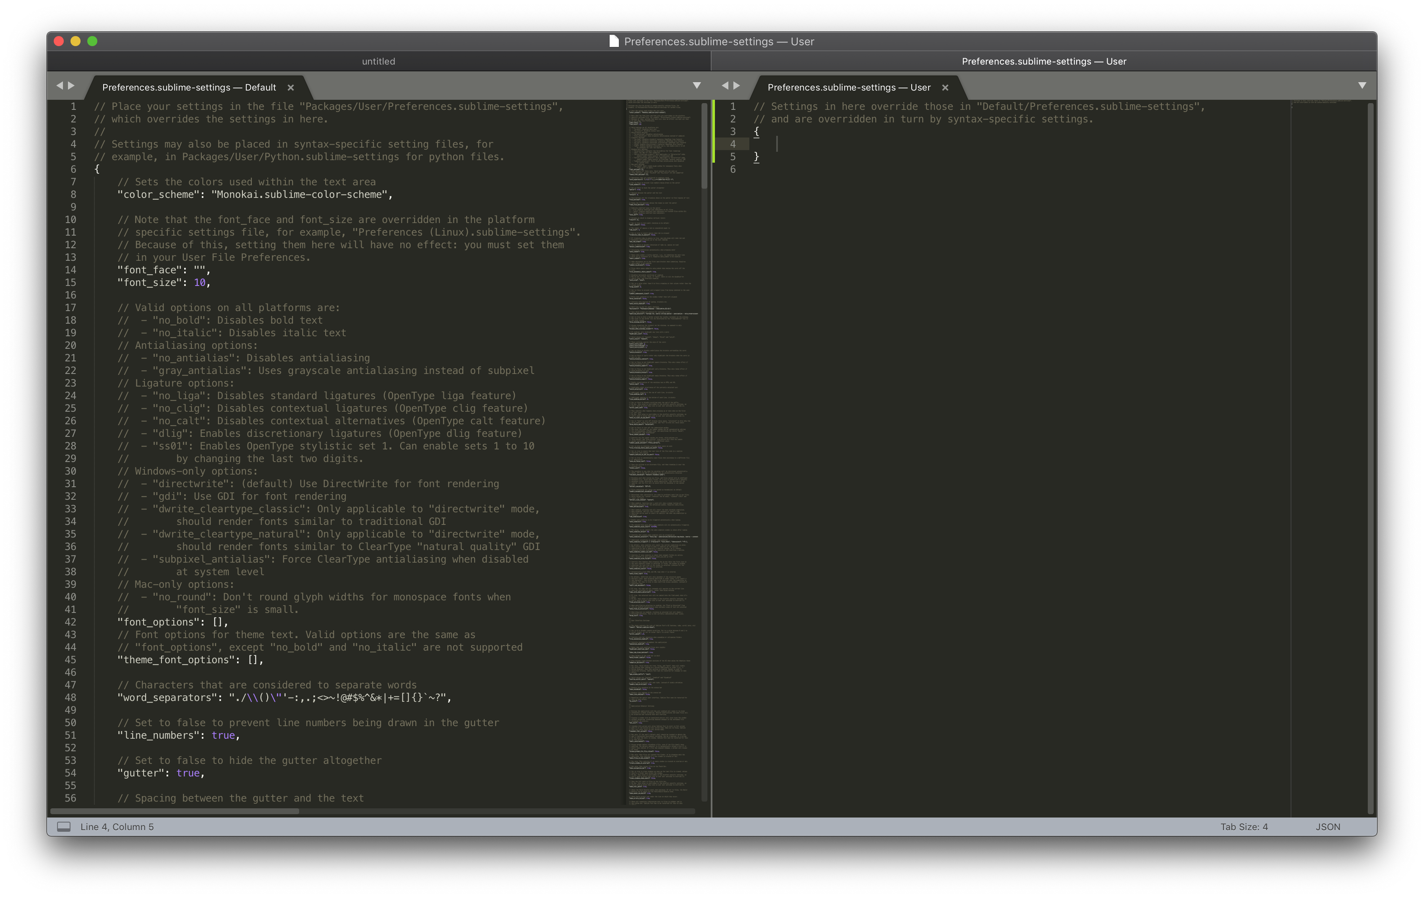Go to previous tab in left pane
Viewport: 1424px width, 898px height.
click(x=59, y=86)
